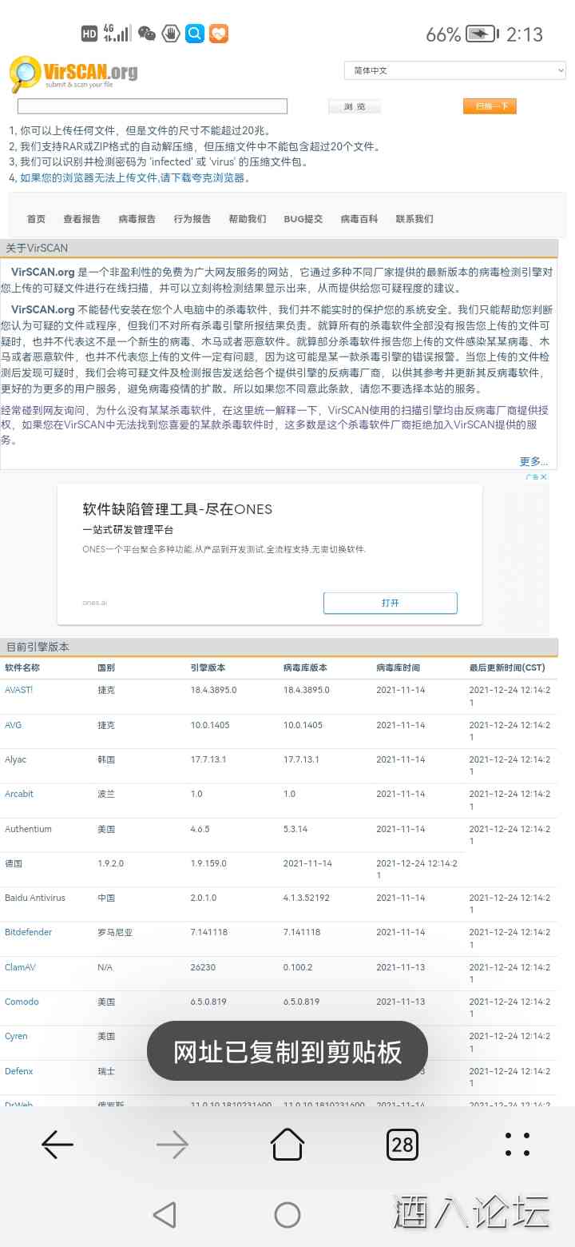
Task: Tap the clock showing 2:13
Action: tap(525, 34)
